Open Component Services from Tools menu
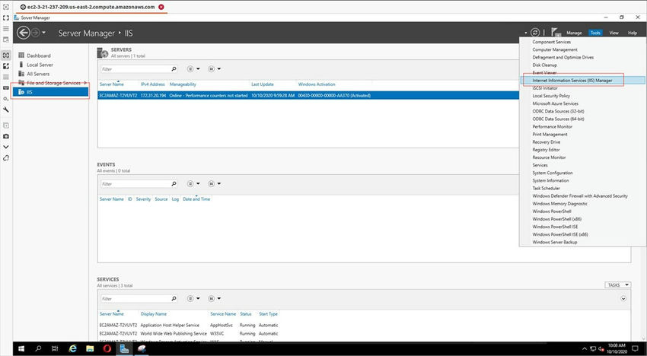The image size is (647, 356). [551, 42]
